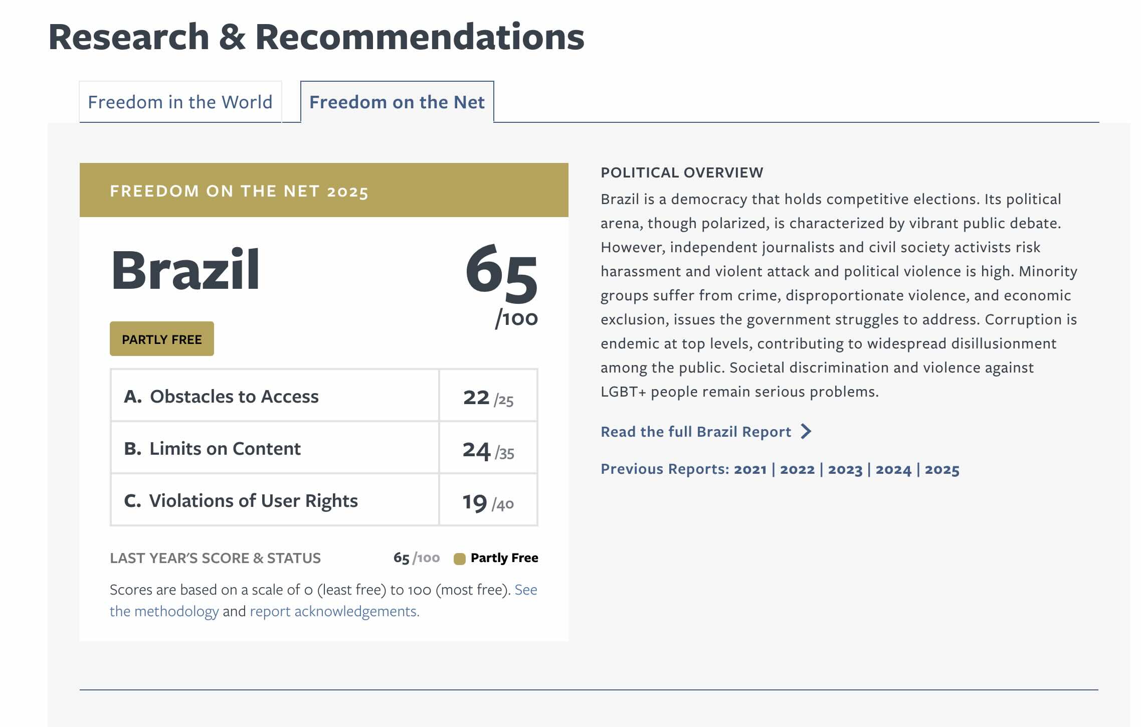The height and width of the screenshot is (727, 1141).
Task: Open the 2024 previous report
Action: [x=893, y=469]
